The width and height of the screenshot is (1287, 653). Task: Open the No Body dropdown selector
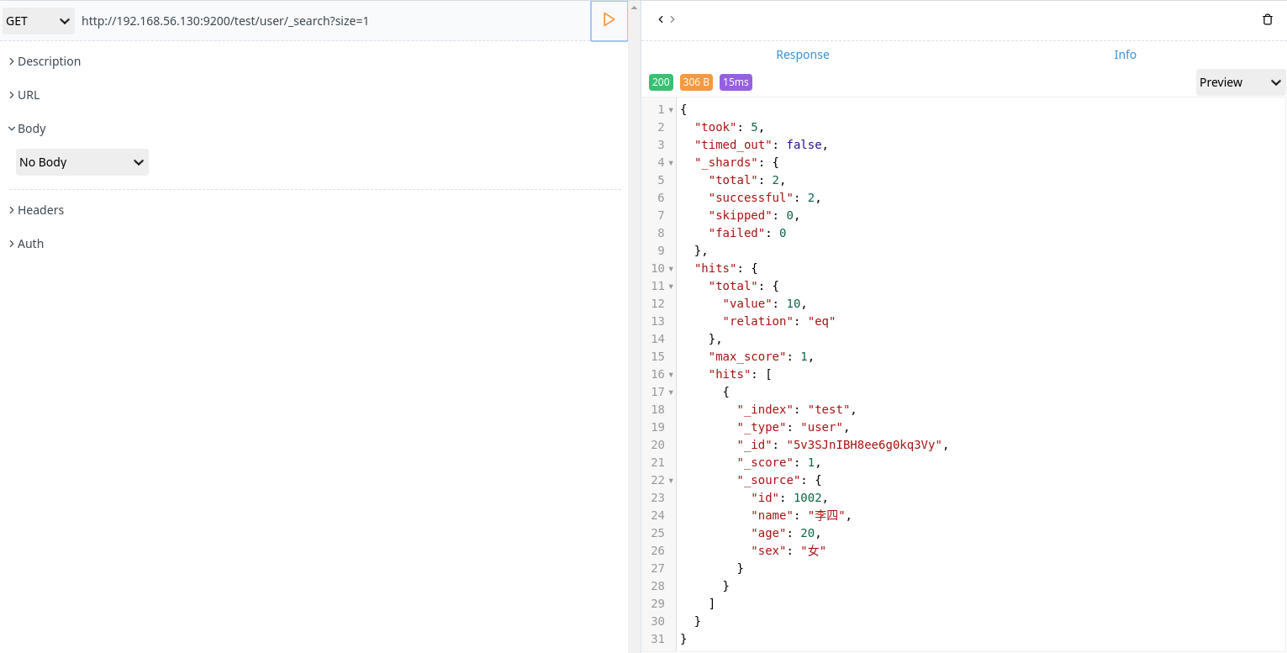click(x=82, y=162)
